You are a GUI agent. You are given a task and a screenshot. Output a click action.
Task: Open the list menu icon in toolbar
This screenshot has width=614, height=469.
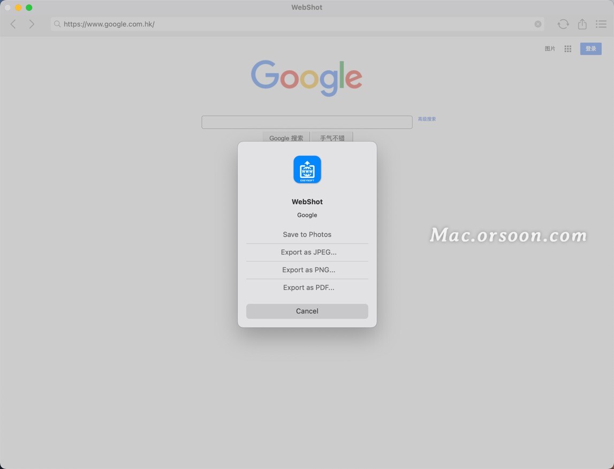(601, 24)
